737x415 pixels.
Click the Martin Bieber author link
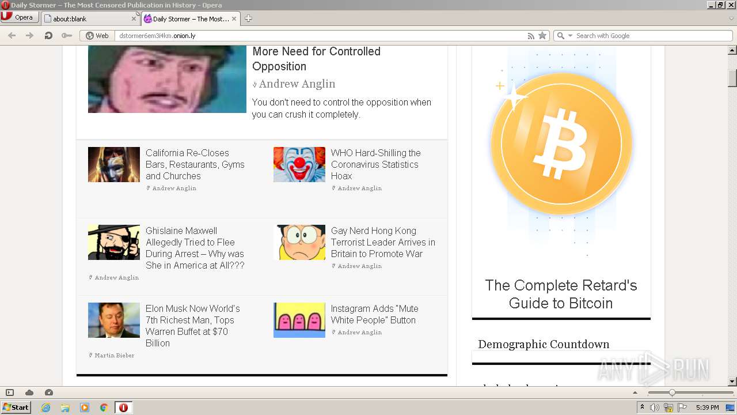(x=114, y=355)
